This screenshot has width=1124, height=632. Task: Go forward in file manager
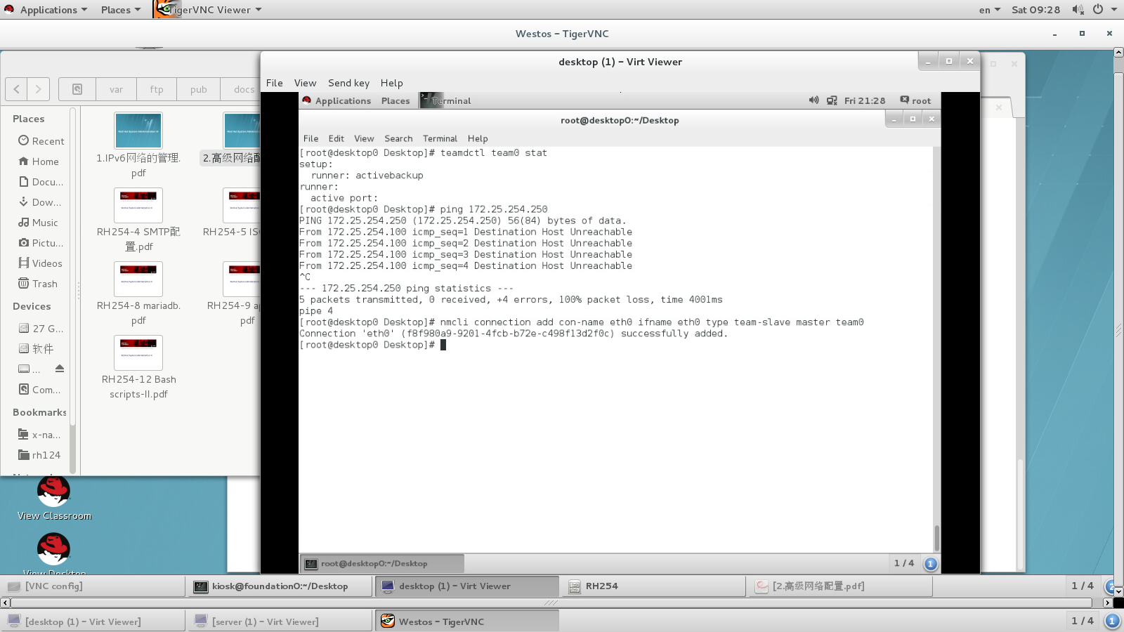(x=39, y=89)
